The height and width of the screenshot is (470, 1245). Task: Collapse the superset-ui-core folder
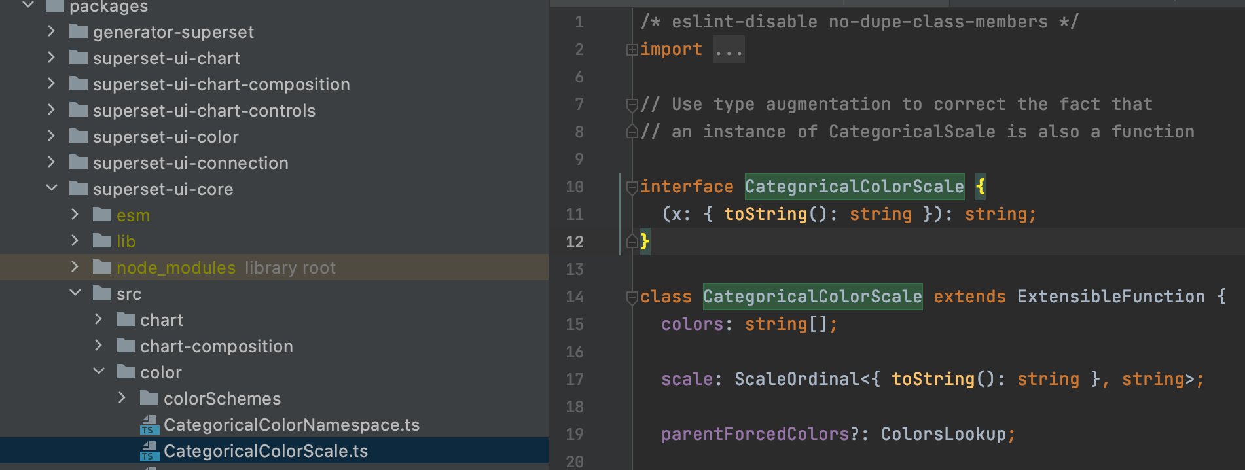[51, 188]
